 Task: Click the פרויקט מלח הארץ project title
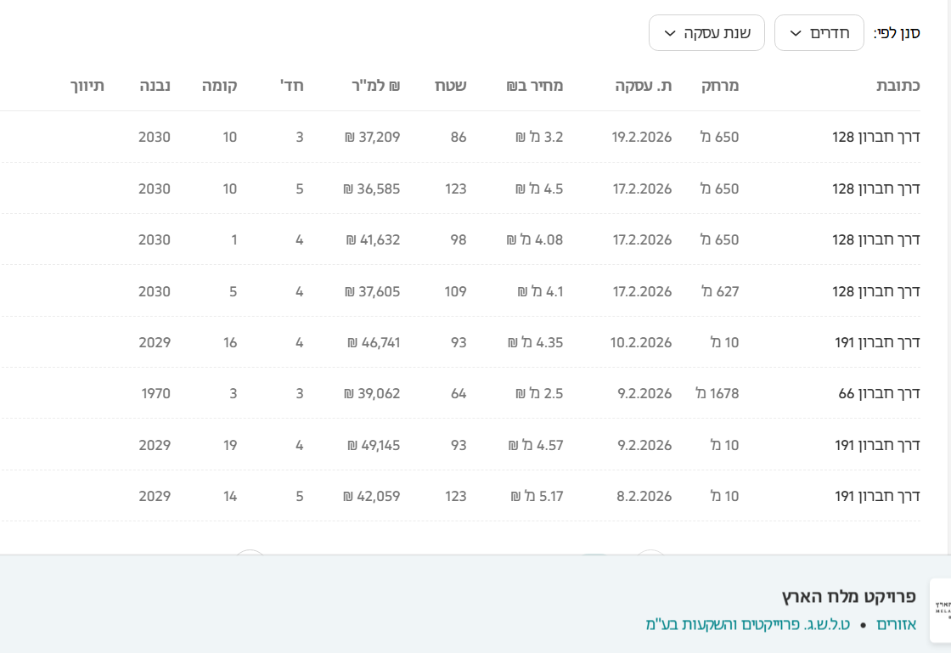848,596
